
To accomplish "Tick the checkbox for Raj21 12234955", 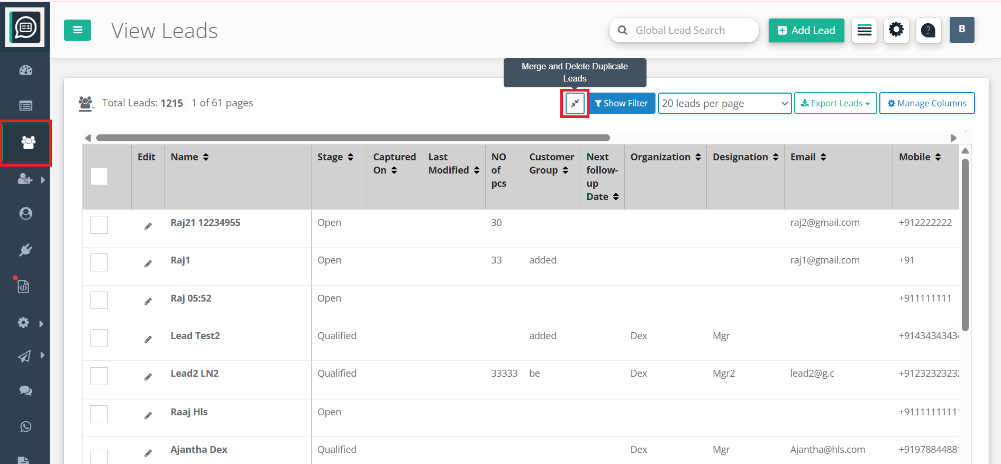I will [x=99, y=225].
